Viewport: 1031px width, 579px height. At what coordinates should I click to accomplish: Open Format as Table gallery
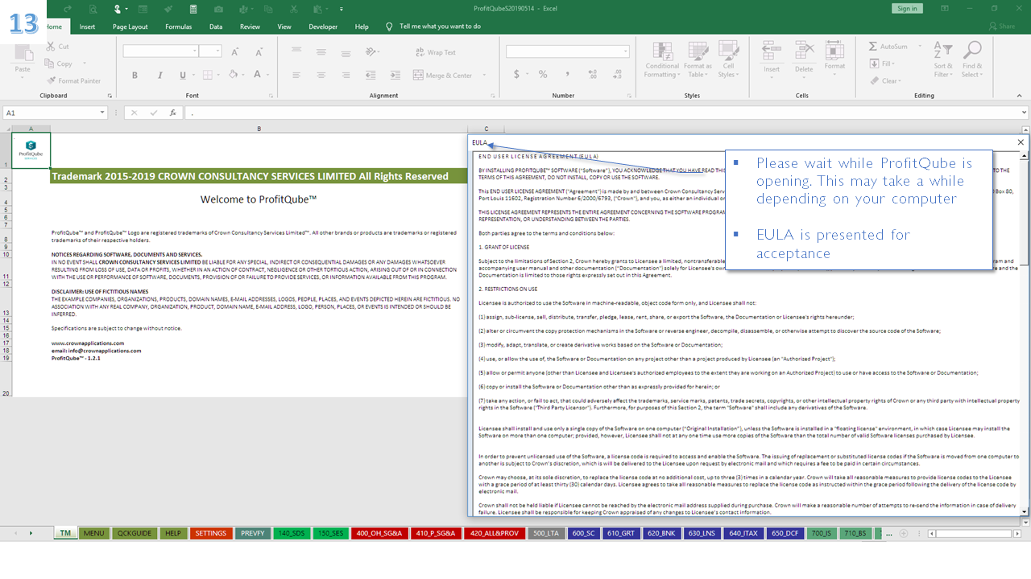[x=698, y=60]
